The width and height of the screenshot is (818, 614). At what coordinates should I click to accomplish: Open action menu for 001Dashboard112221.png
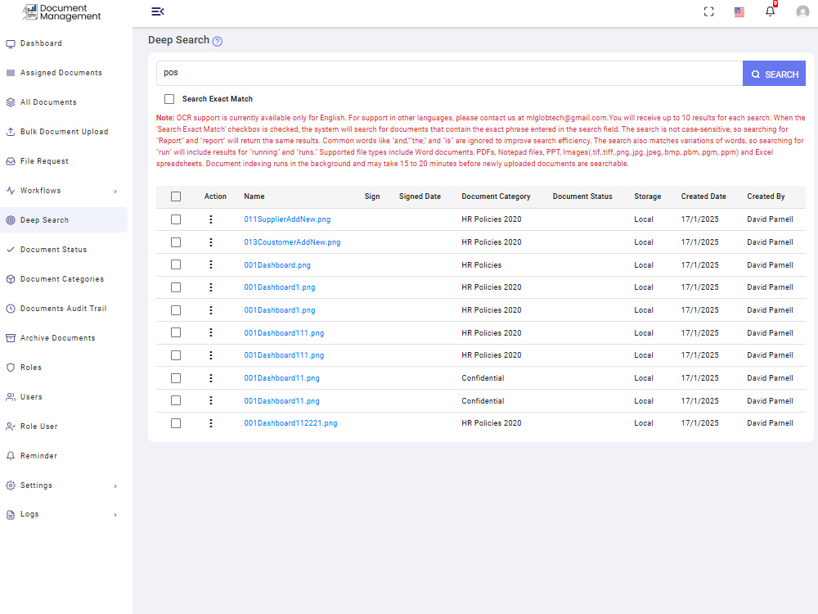[x=211, y=423]
